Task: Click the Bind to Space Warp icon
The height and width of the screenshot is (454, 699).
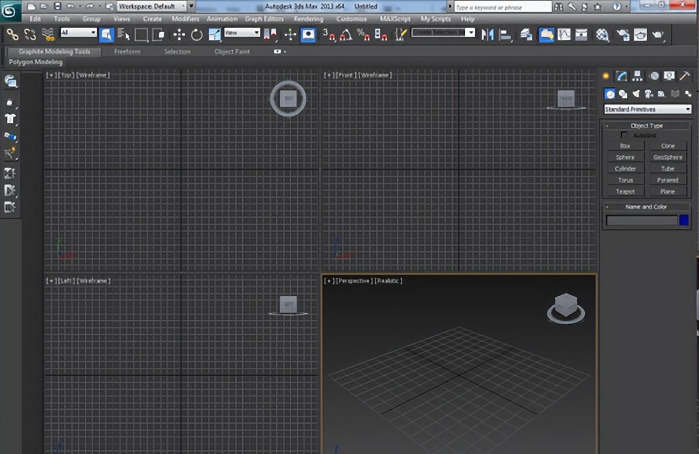Action: (48, 34)
